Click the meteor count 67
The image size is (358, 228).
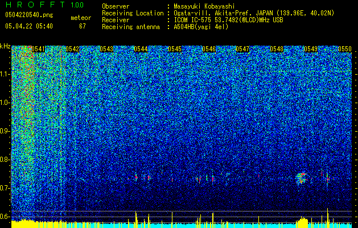tap(83, 26)
